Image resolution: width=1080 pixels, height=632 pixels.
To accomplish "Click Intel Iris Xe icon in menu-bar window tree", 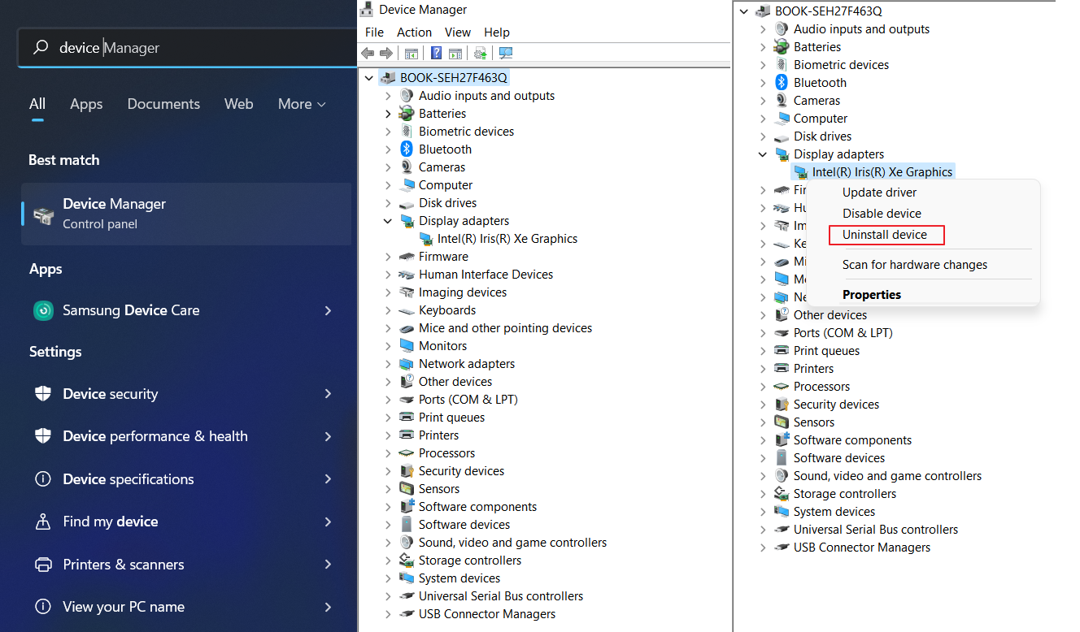I will [425, 239].
